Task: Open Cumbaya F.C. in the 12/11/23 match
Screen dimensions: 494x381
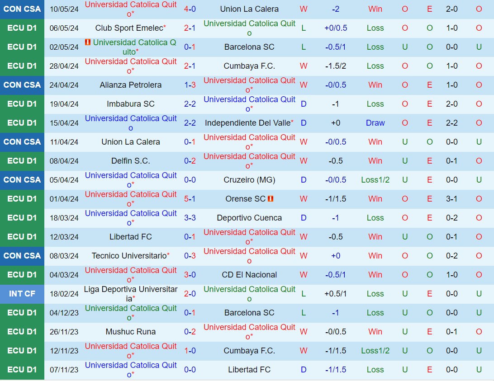Action: [249, 351]
